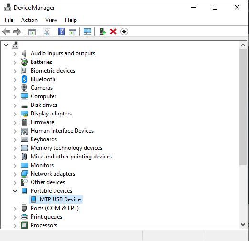This screenshot has height=241, width=249.
Task: Select Cameras label
Action: 42,88
